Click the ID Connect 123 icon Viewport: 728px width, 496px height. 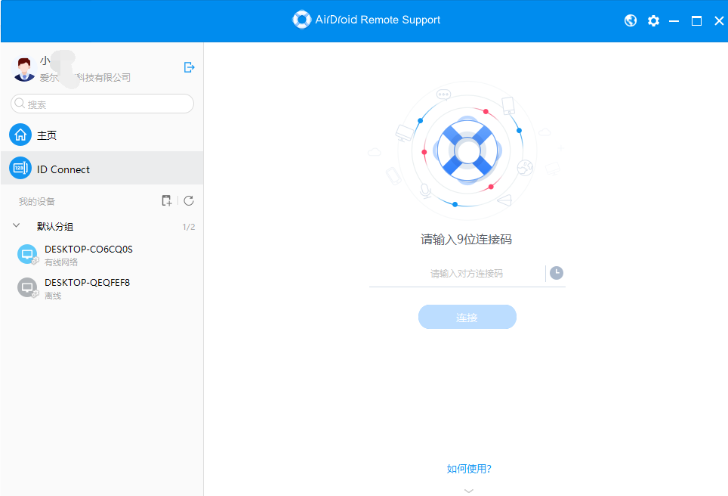click(x=20, y=169)
